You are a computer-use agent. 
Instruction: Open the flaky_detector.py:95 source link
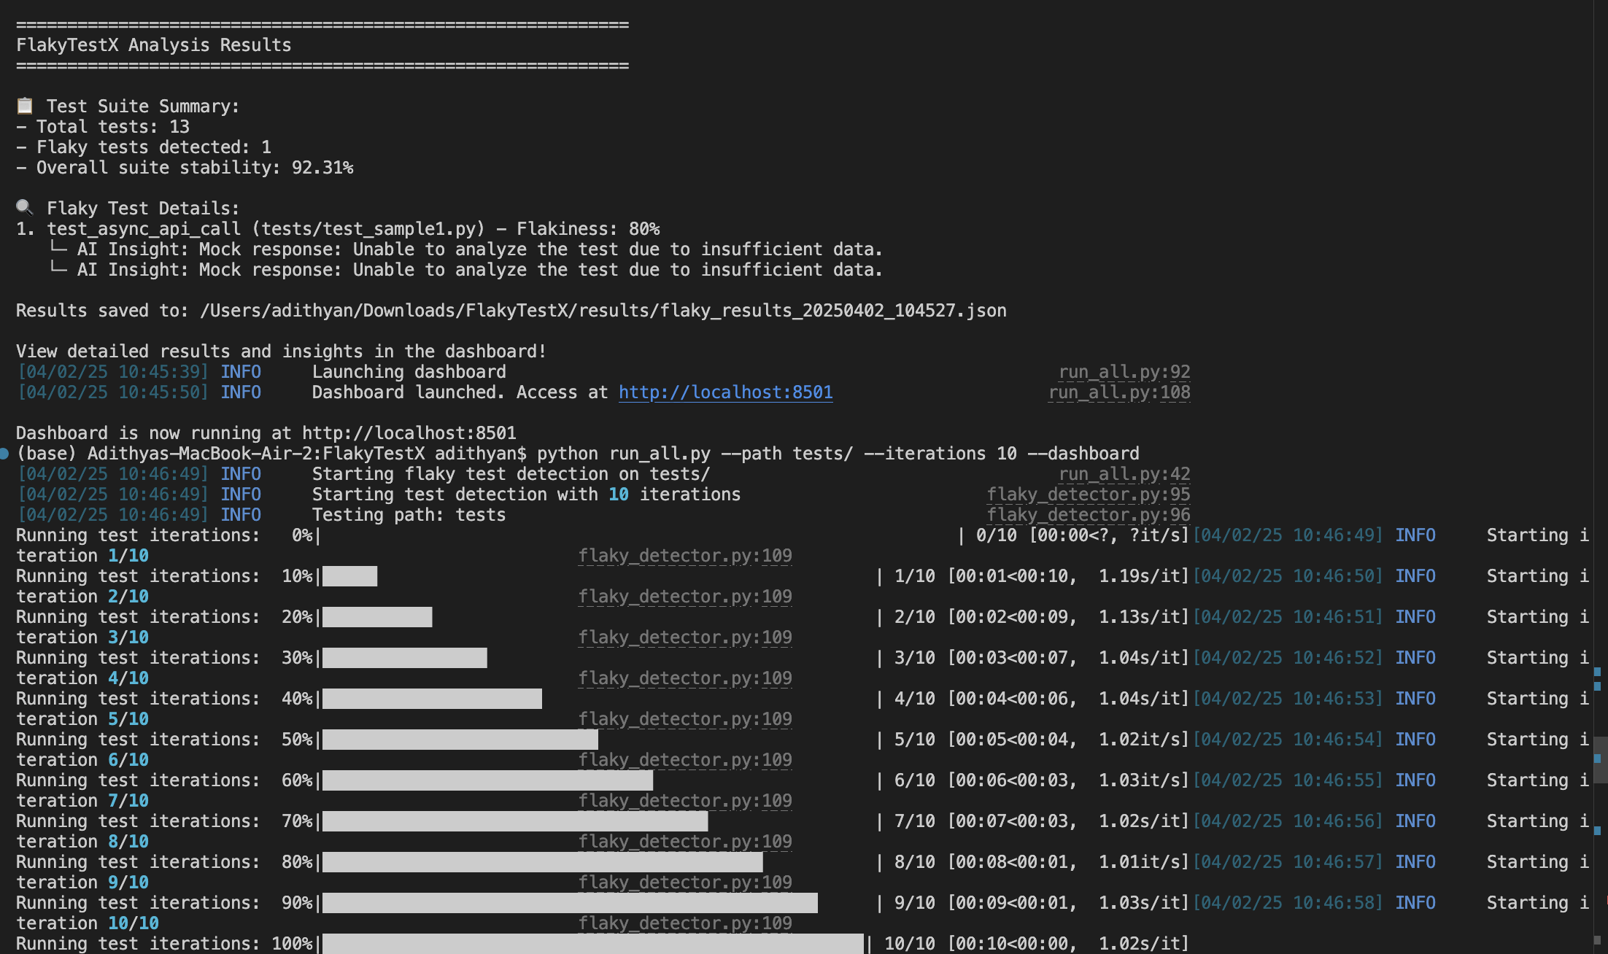pos(1088,495)
